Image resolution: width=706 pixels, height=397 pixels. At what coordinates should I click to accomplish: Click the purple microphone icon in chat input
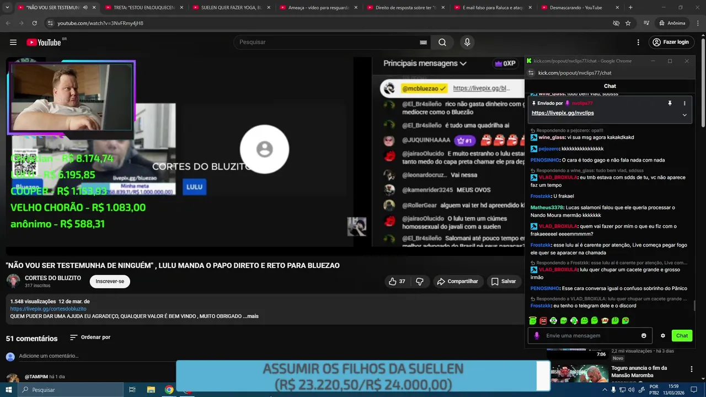(537, 335)
